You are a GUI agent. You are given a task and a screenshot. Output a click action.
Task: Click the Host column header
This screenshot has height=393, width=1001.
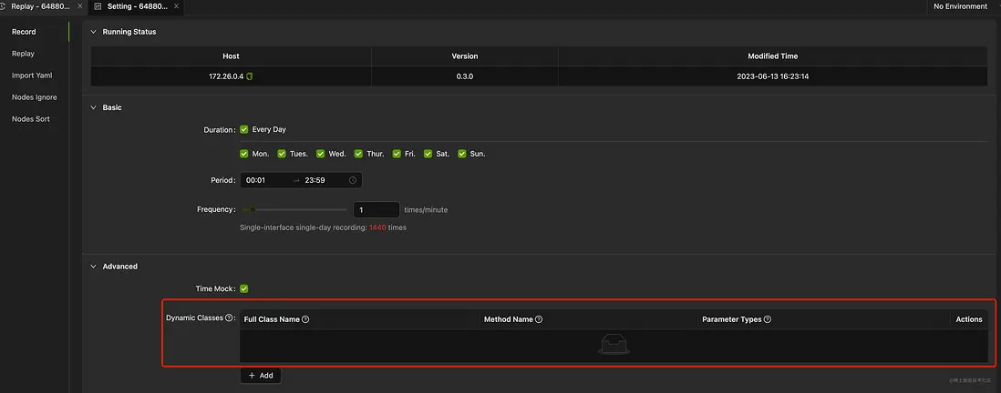coord(231,56)
